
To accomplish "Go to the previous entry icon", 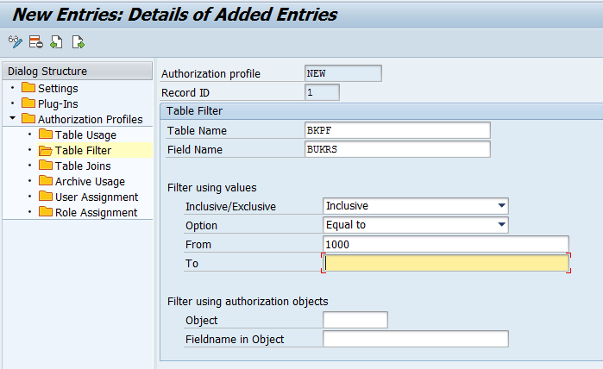I will 56,41.
